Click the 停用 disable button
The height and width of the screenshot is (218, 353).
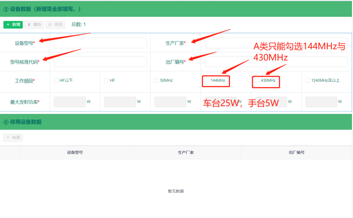[x=55, y=25]
